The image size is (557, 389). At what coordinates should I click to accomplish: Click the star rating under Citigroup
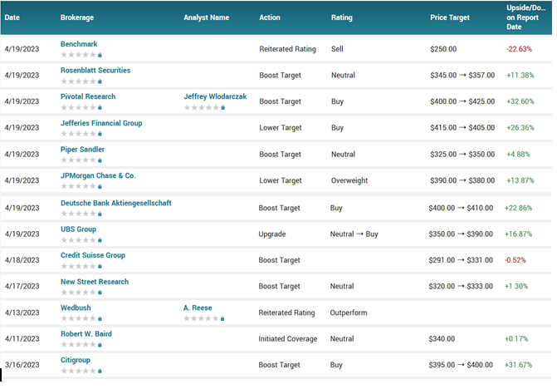[79, 371]
